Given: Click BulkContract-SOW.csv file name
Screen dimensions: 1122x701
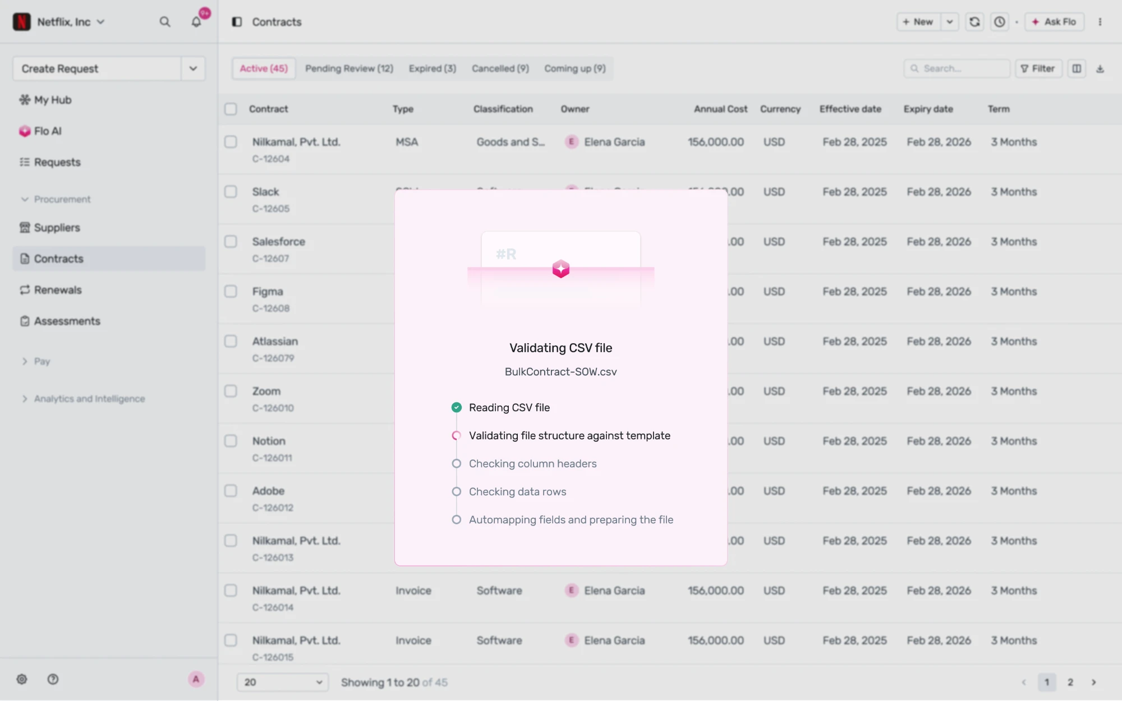Looking at the screenshot, I should 560,372.
